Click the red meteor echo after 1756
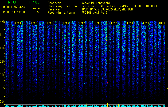The width and height of the screenshot is (168, 107). click(107, 83)
